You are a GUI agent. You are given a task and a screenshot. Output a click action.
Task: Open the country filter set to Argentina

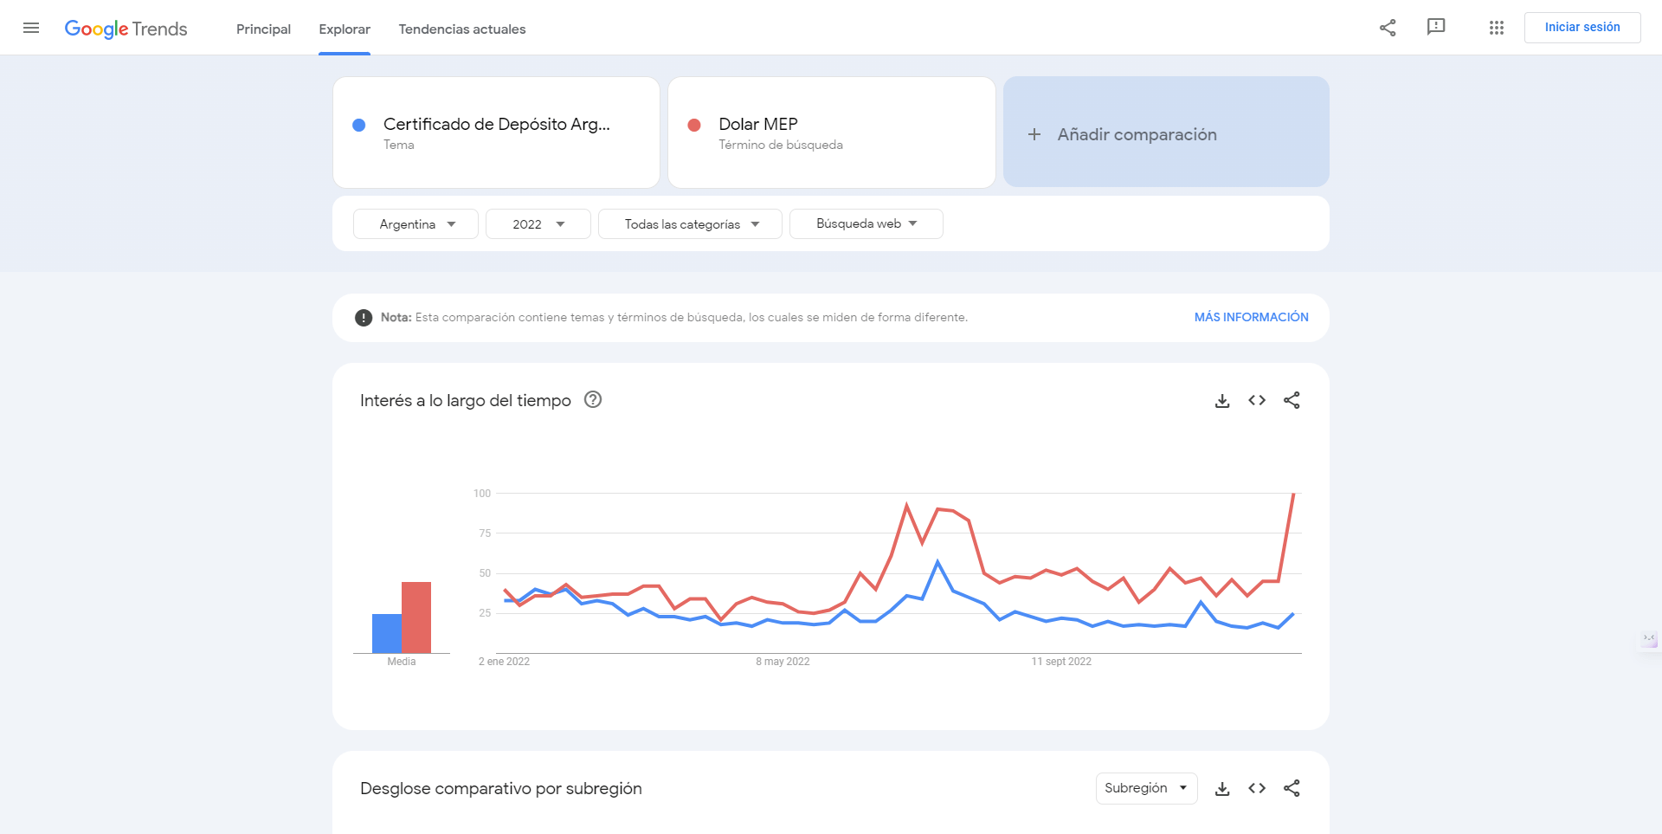(x=415, y=223)
